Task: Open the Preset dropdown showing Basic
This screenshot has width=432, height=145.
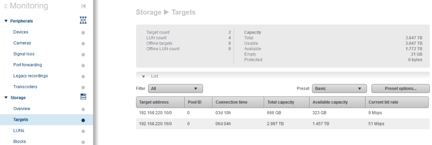Action: (x=339, y=88)
